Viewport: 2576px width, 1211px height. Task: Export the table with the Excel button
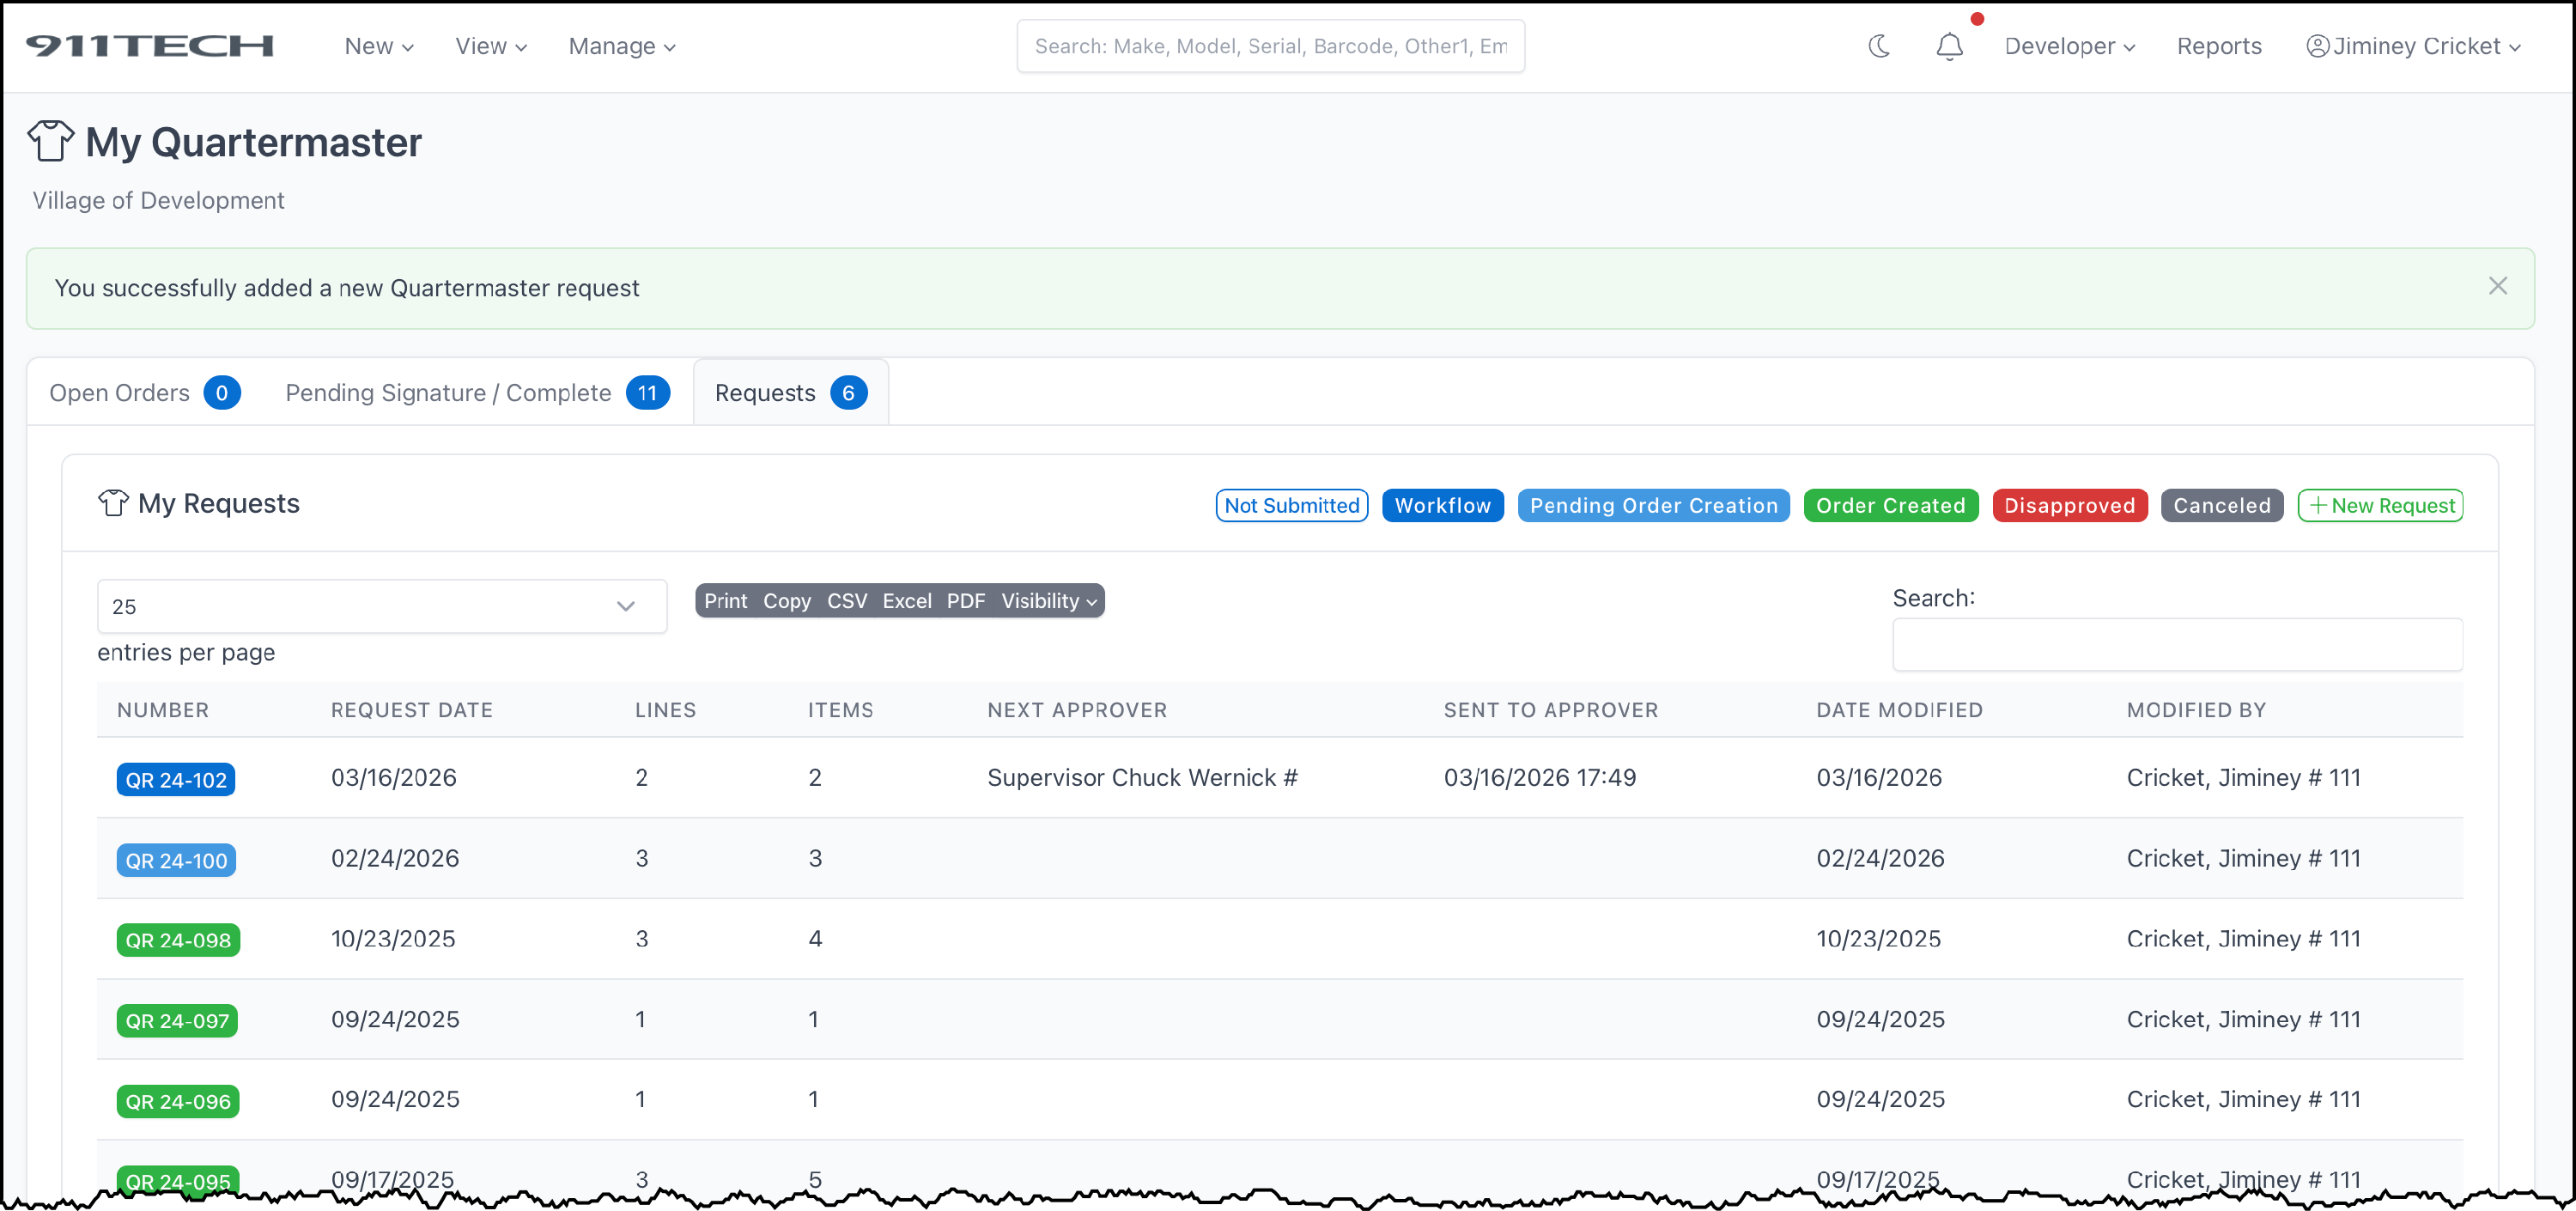coord(906,601)
